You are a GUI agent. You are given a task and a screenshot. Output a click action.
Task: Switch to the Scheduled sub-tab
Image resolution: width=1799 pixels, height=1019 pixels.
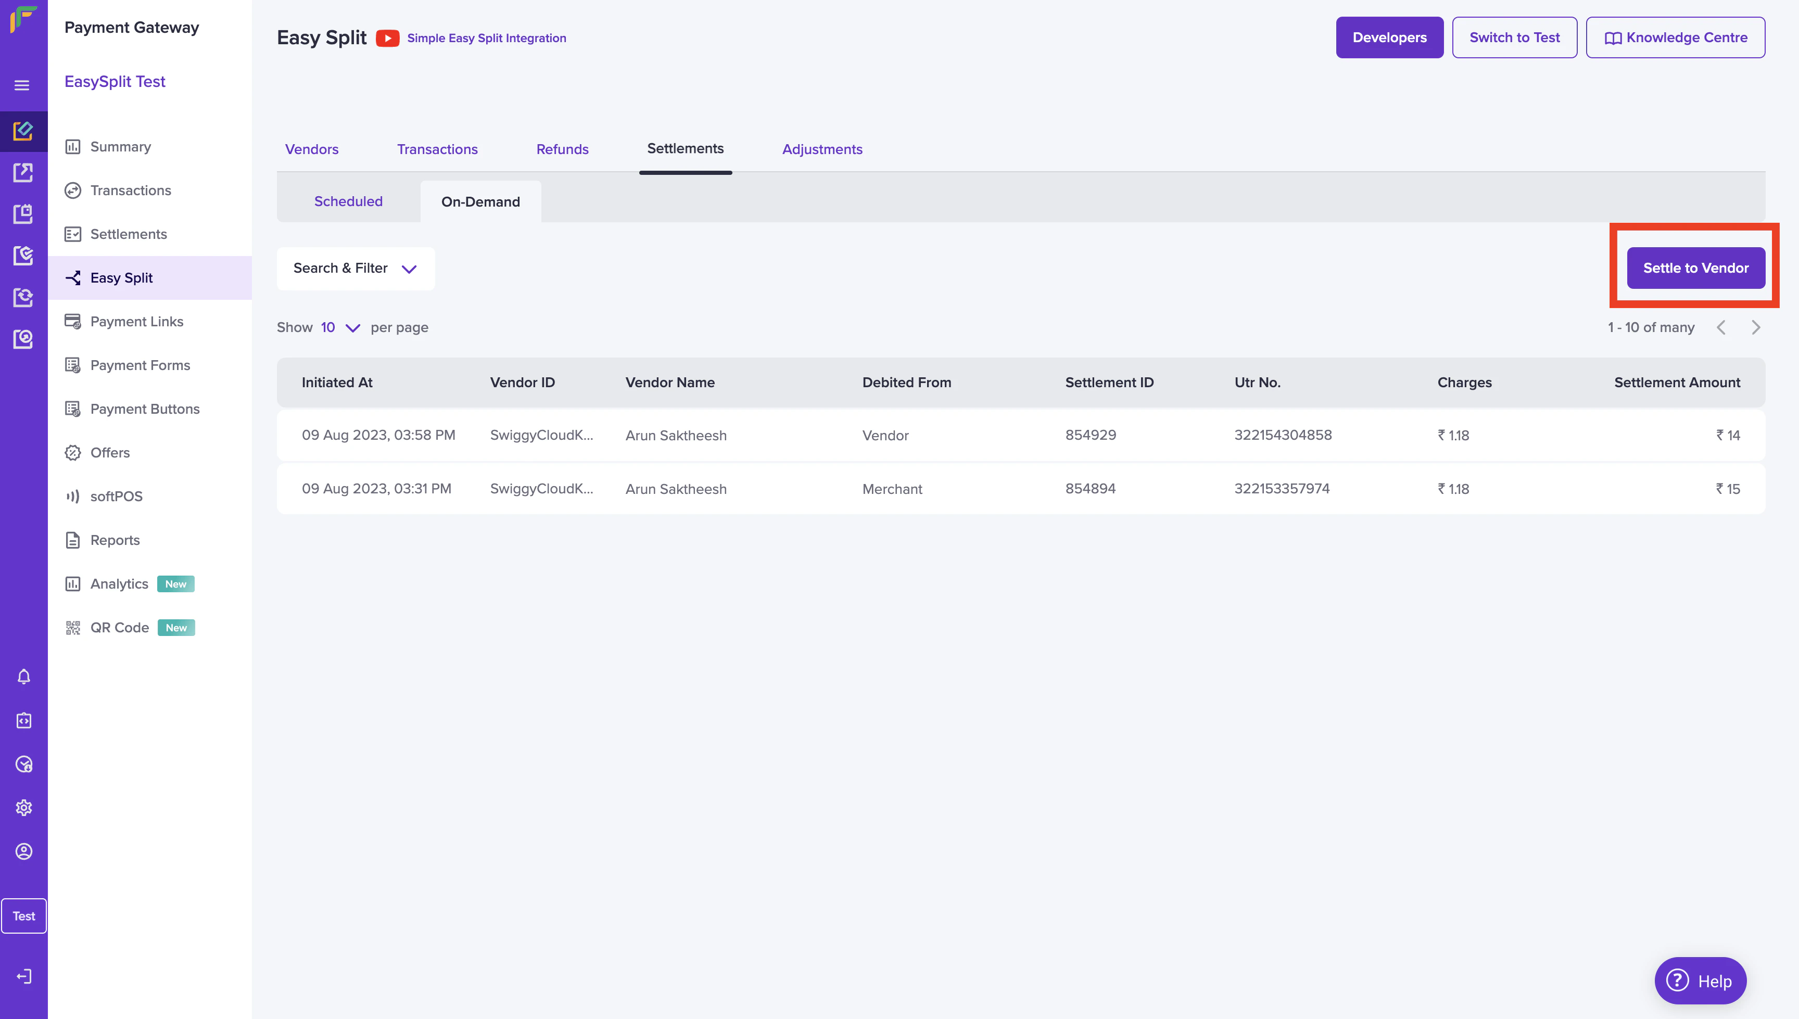pyautogui.click(x=348, y=201)
